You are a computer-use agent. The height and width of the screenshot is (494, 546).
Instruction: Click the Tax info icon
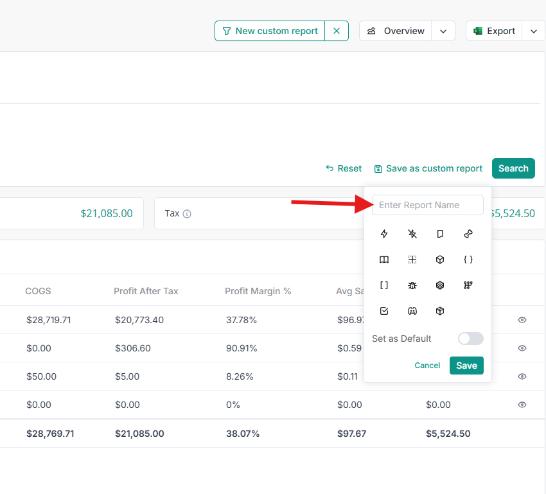tap(187, 214)
